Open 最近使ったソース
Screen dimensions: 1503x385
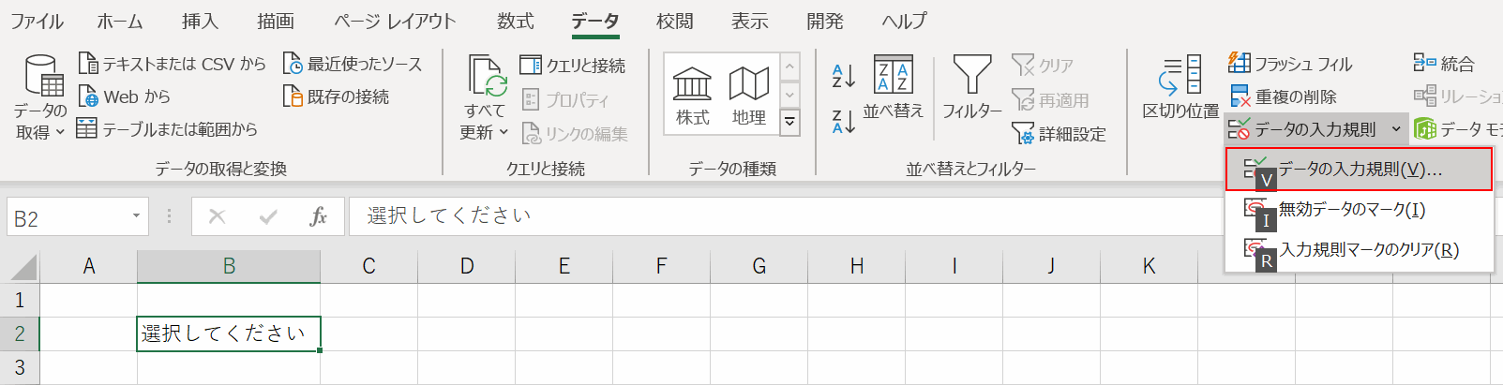[x=353, y=64]
